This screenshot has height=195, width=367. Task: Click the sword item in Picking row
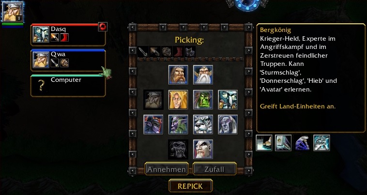[143, 52]
